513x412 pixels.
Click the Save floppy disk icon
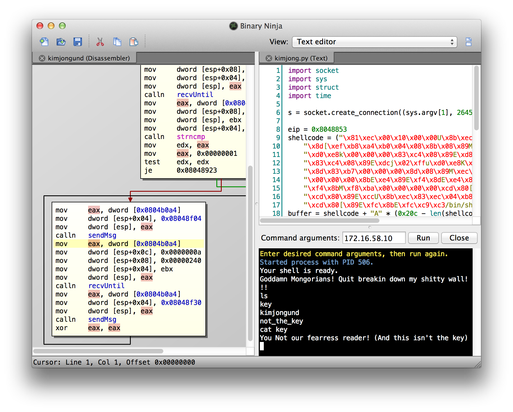78,42
